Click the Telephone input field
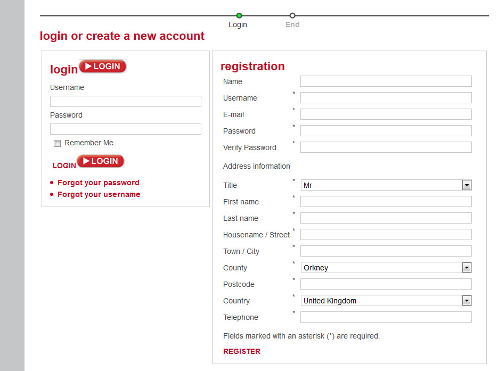Viewport: 498px width, 371px height. [386, 317]
